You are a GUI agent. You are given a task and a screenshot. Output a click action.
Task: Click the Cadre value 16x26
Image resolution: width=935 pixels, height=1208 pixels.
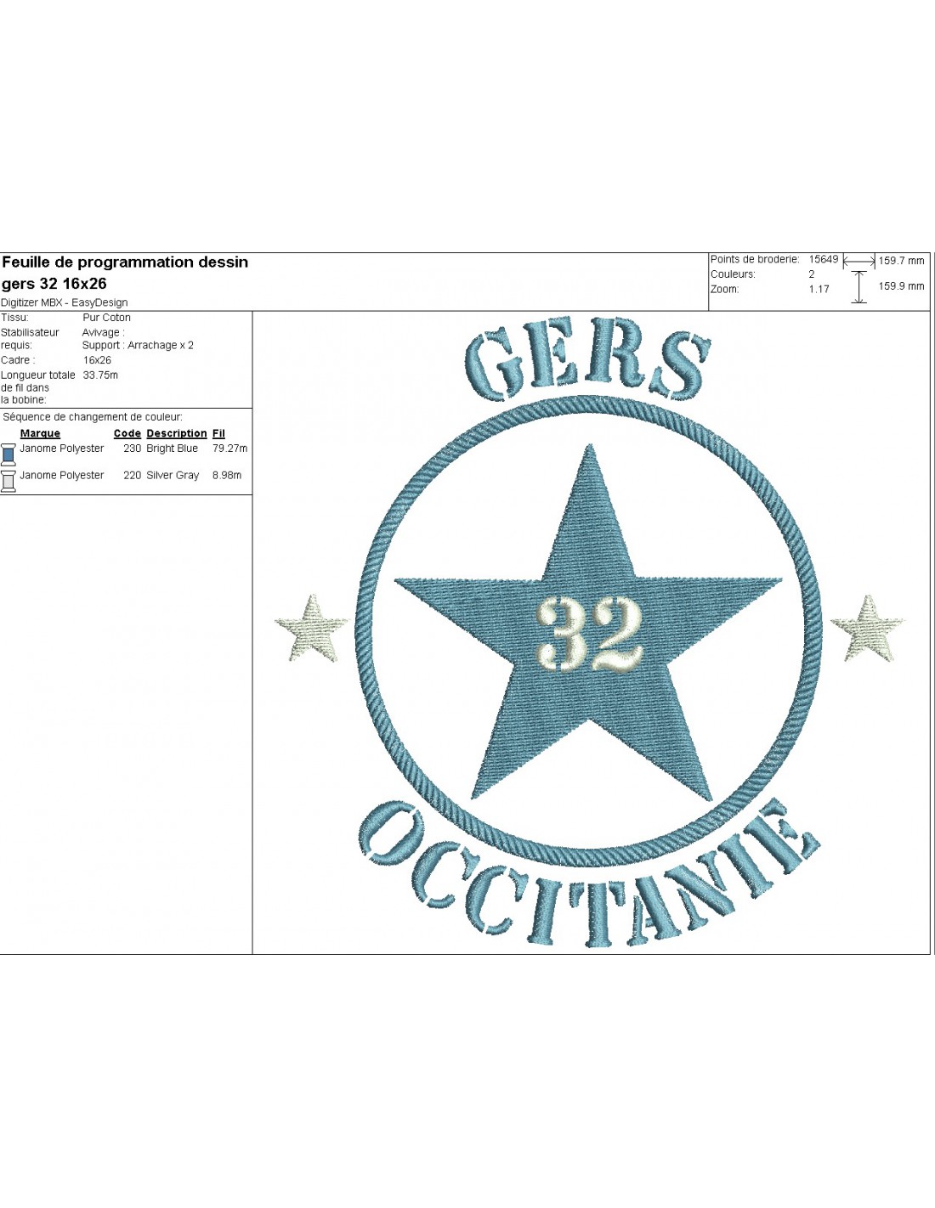click(97, 360)
